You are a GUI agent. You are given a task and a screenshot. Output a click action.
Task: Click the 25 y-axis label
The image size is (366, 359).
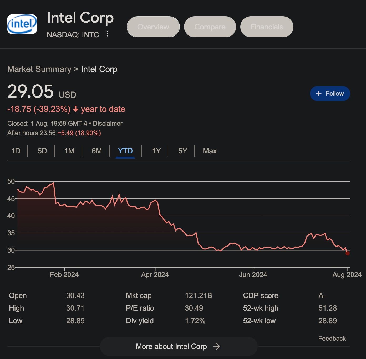(11, 268)
